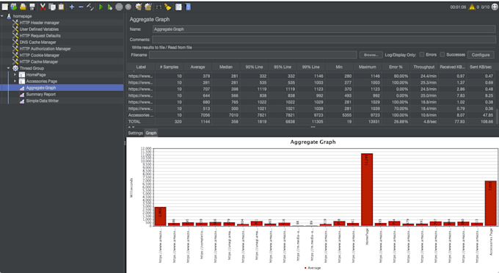
Task: Click the Thread Group gear icon
Action: click(x=15, y=68)
